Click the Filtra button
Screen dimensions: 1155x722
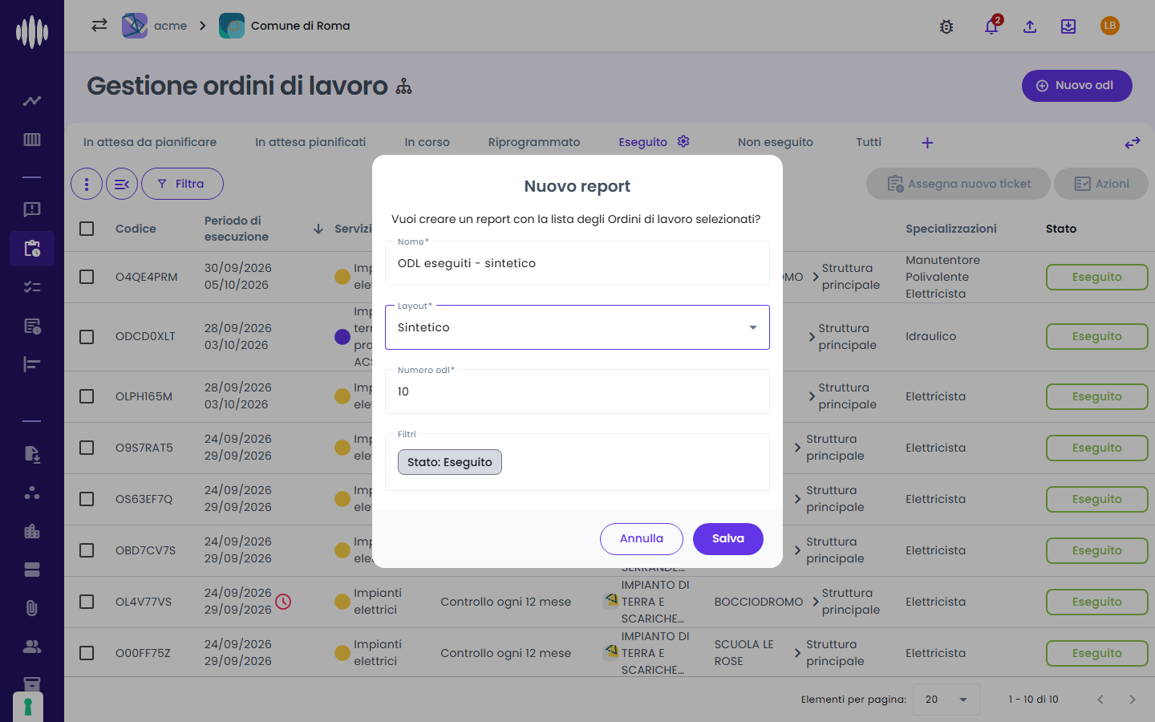[182, 184]
